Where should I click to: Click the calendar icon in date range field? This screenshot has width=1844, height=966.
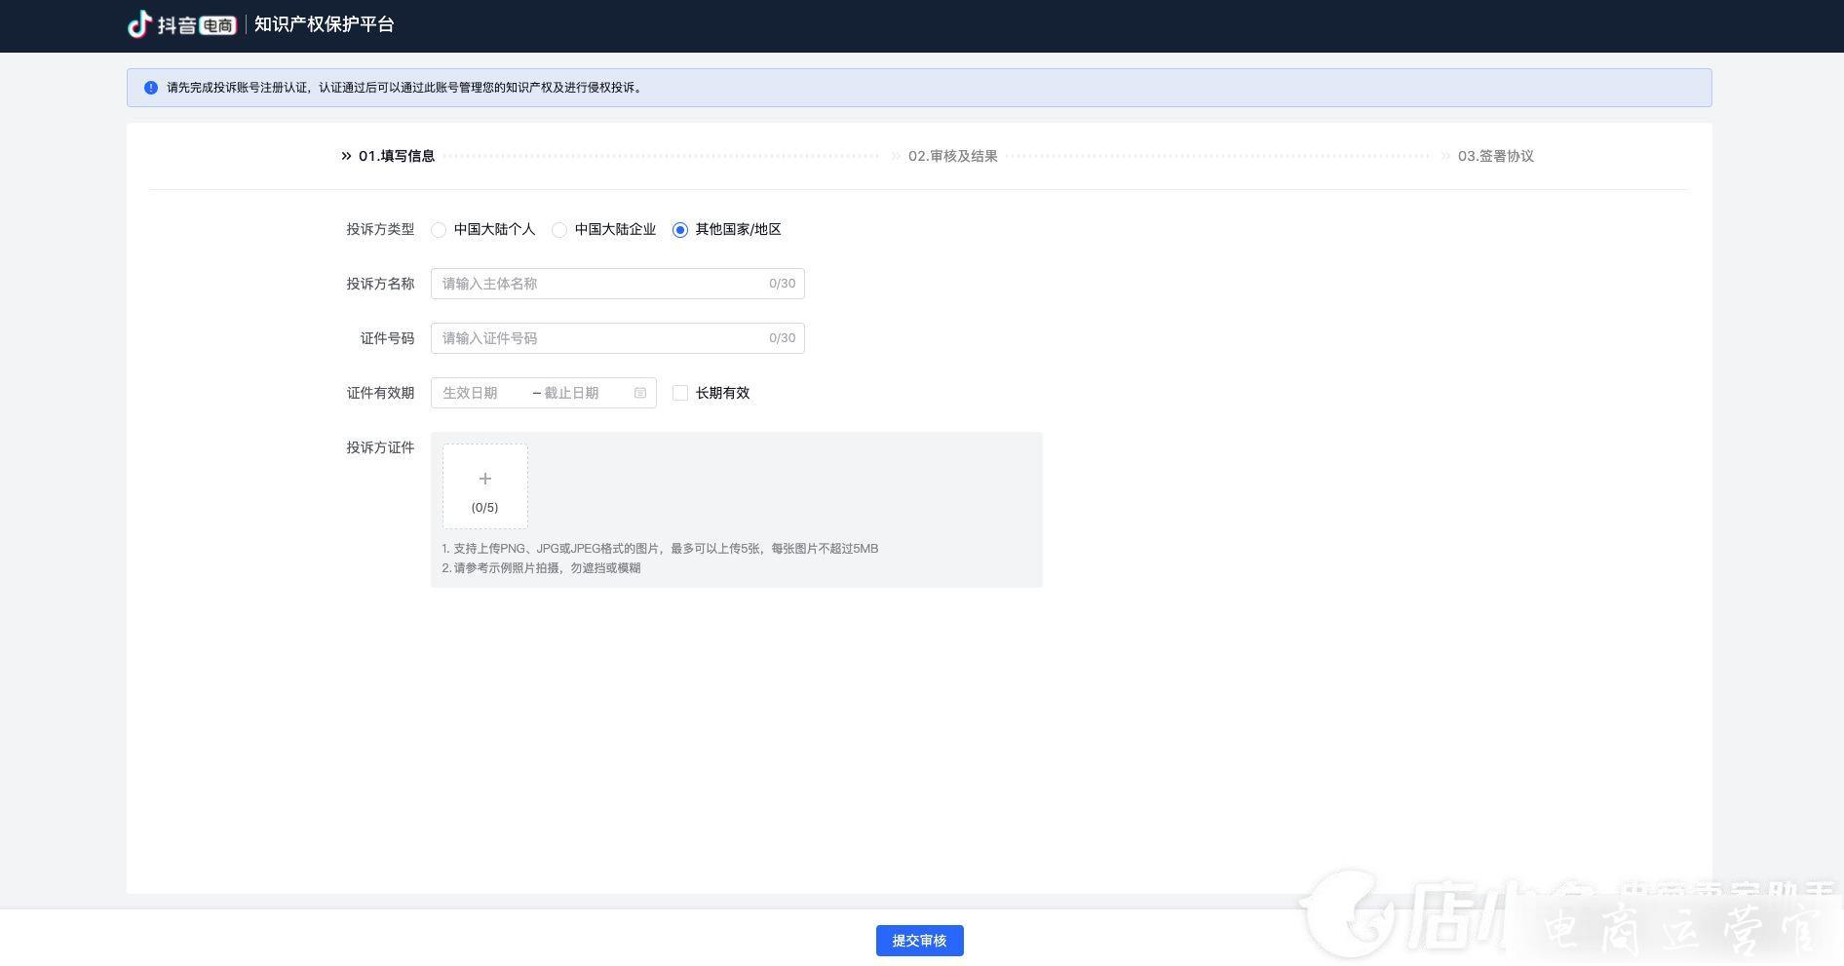pyautogui.click(x=640, y=393)
